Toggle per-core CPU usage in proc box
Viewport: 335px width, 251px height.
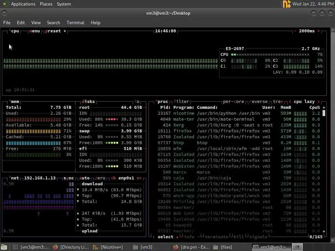233,102
